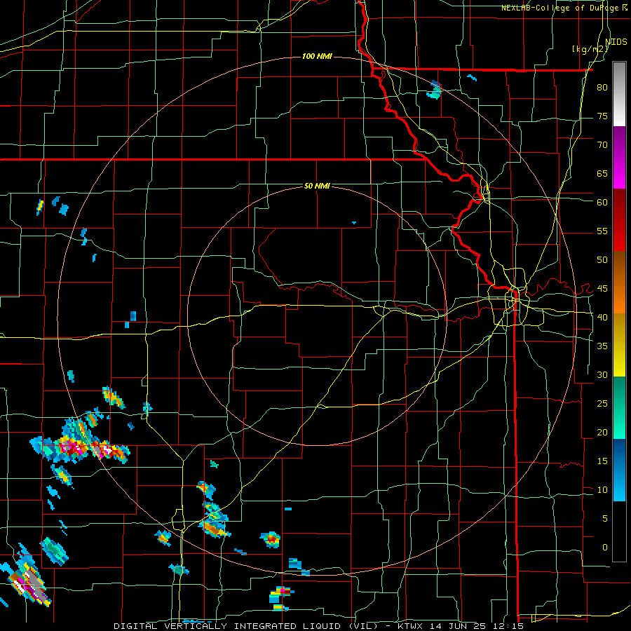
Task: Click the NEXLAB-College of DuPage credit text
Action: tap(559, 8)
